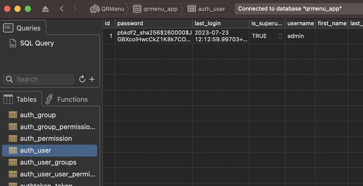Create a new query with the plus icon
This screenshot has width=363, height=186.
92,79
